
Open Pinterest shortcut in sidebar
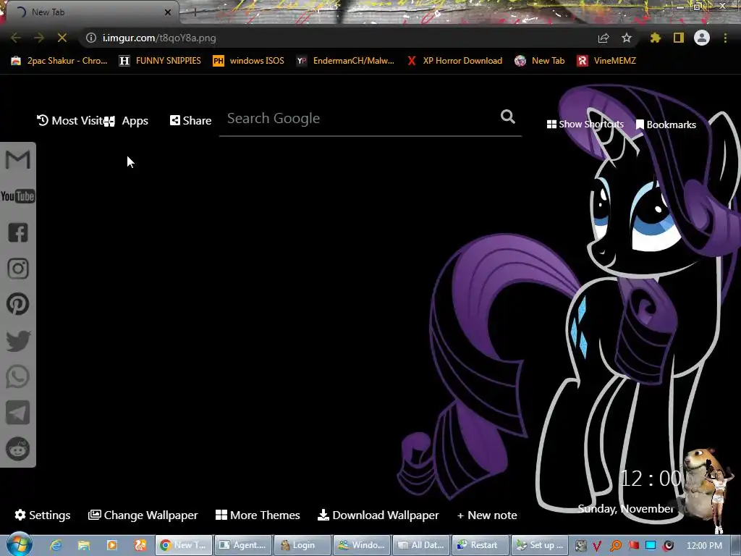18,304
